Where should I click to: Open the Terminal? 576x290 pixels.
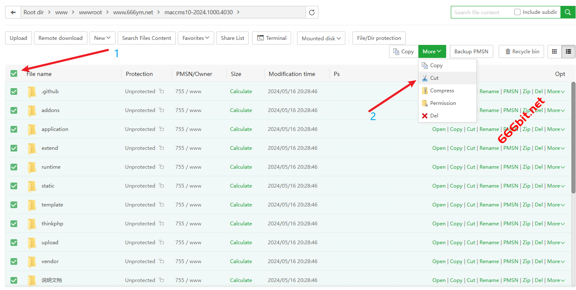(x=271, y=38)
